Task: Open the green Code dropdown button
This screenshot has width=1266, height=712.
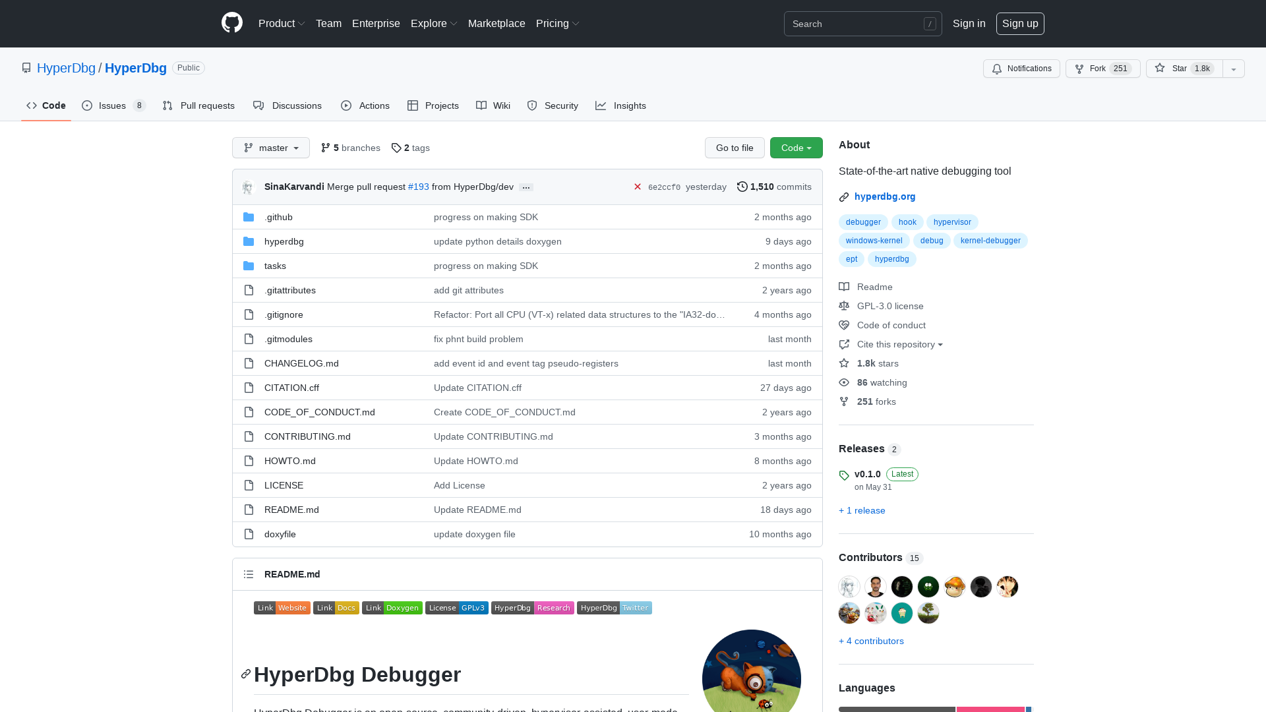Action: 797,148
